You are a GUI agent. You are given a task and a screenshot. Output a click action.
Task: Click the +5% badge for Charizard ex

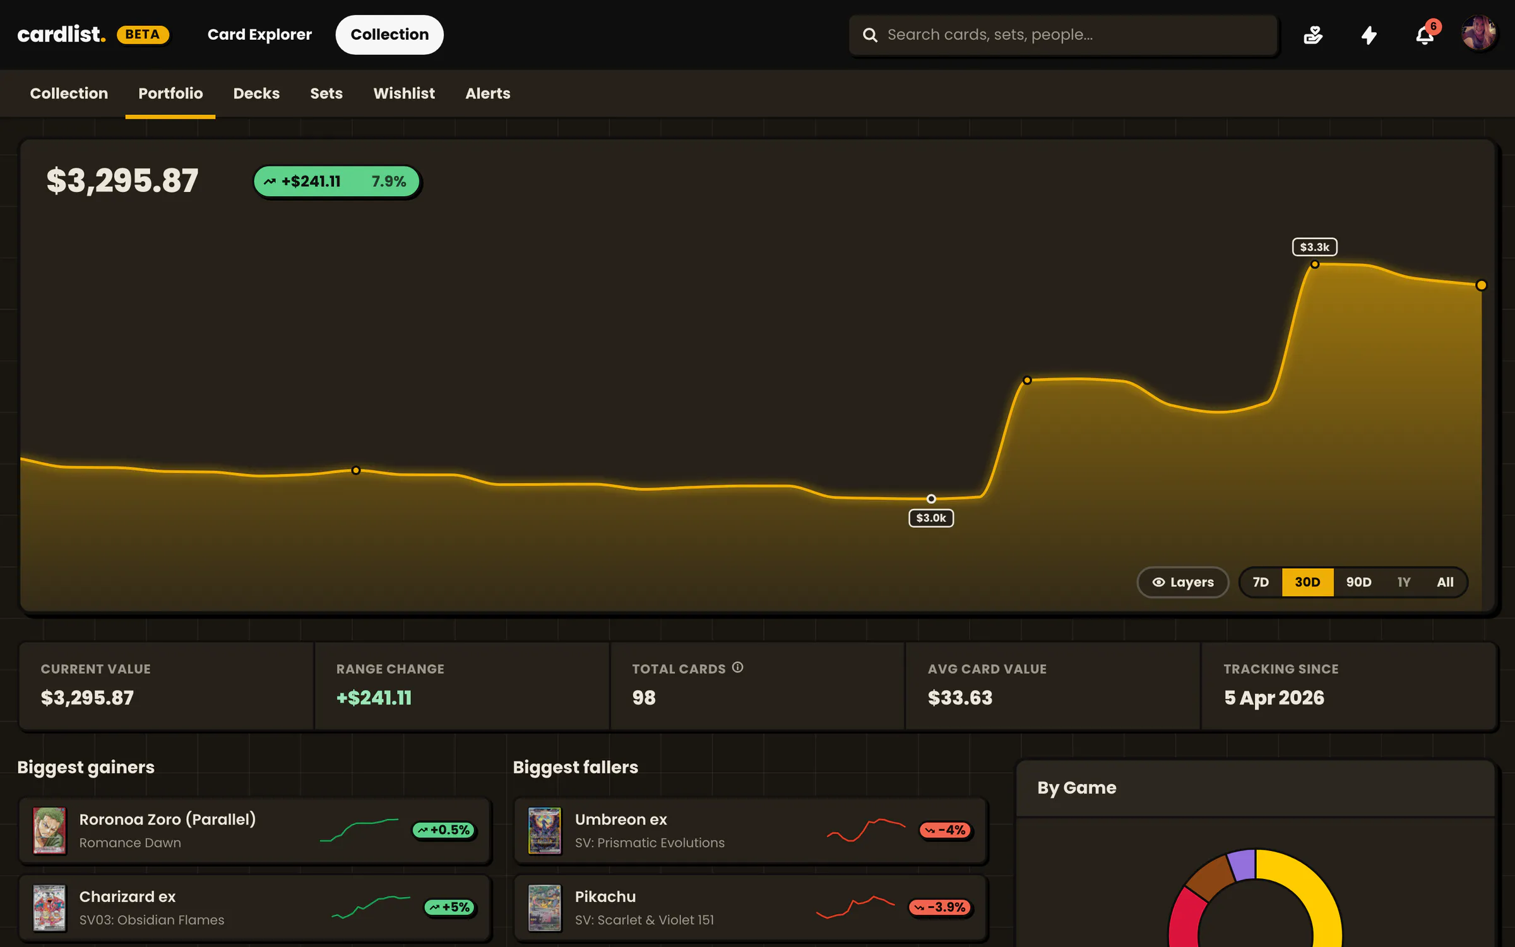point(449,907)
